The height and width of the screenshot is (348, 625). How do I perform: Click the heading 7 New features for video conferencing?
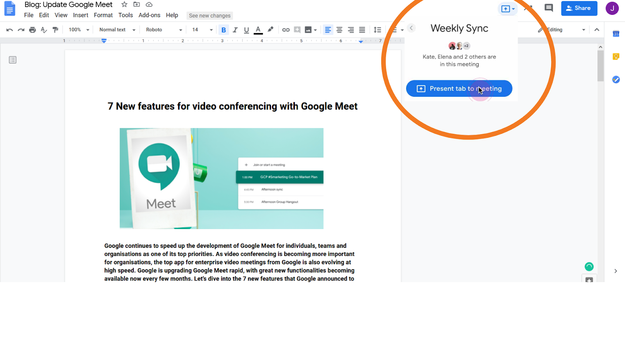click(x=232, y=106)
